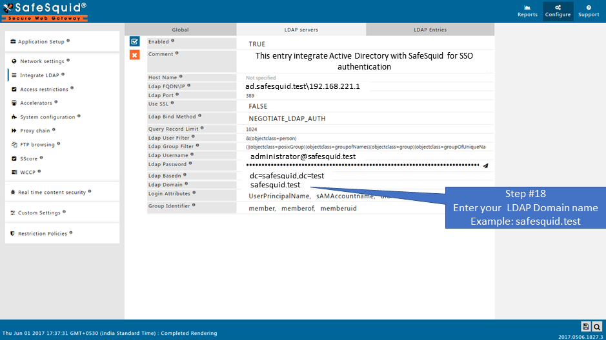Open the Support section

589,11
